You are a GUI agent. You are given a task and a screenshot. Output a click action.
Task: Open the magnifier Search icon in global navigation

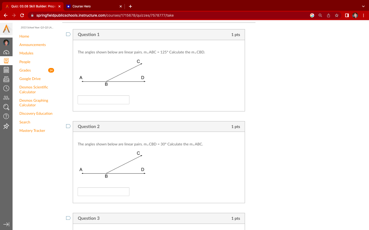click(x=6, y=107)
